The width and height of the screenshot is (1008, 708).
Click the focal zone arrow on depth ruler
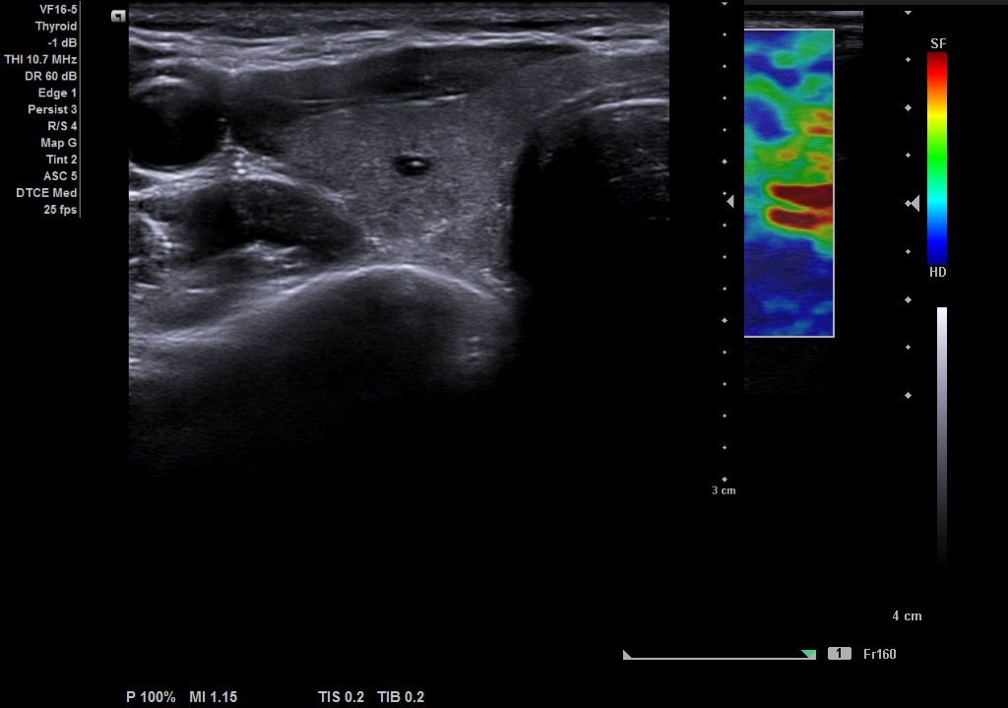click(x=730, y=201)
